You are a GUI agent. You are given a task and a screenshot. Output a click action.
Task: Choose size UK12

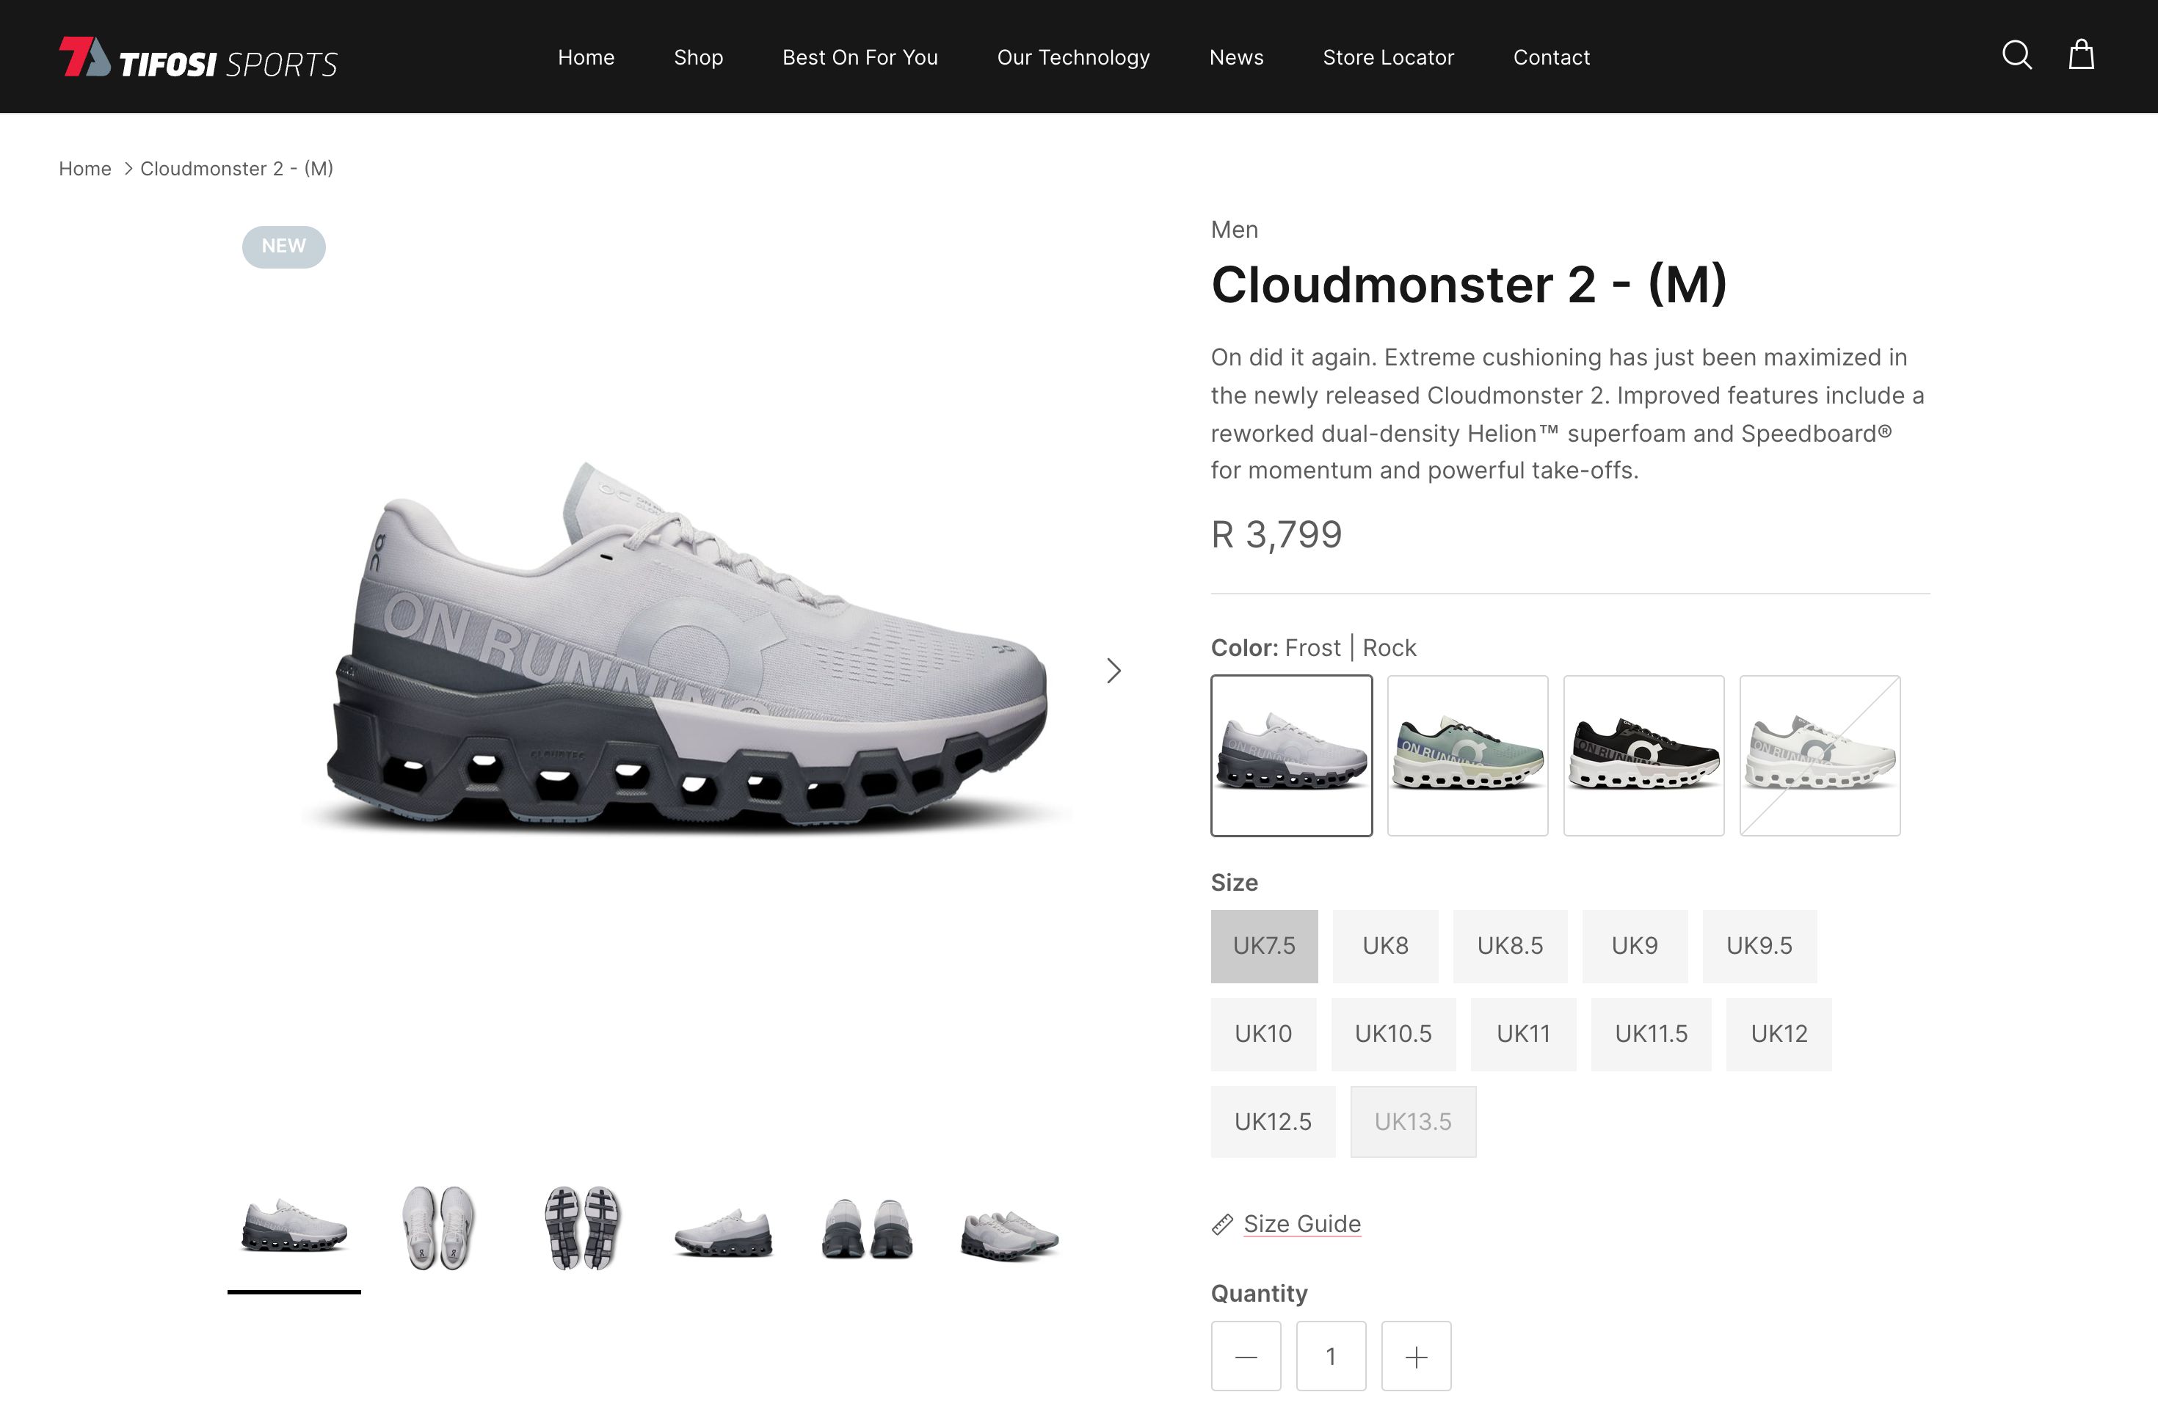click(1779, 1034)
